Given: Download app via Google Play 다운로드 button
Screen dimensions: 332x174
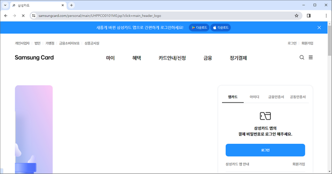Looking at the screenshot, I should 199,27.
